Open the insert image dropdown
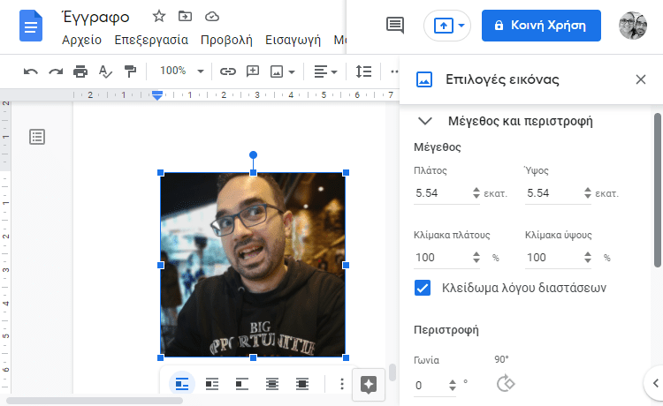The image size is (663, 406). click(x=283, y=71)
